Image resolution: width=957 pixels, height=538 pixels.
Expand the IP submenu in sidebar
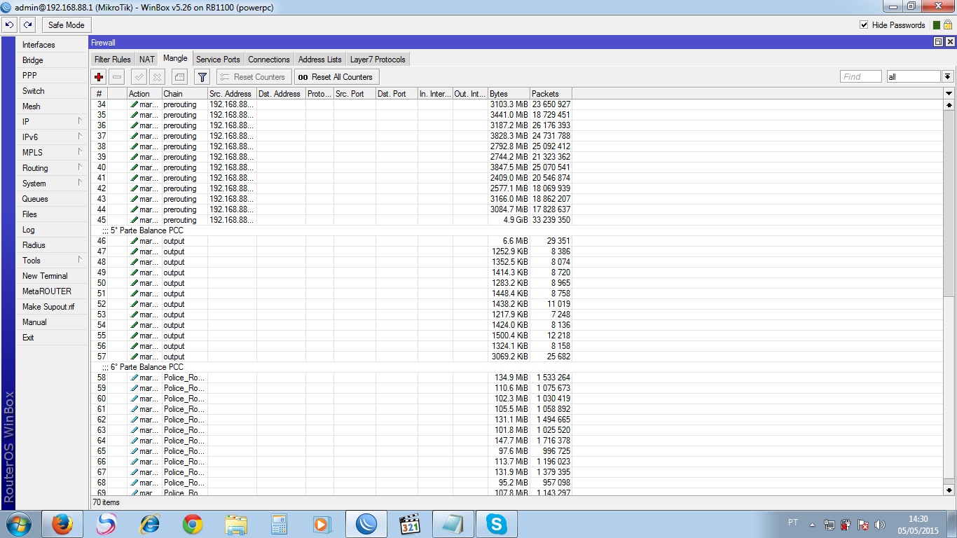click(80, 121)
